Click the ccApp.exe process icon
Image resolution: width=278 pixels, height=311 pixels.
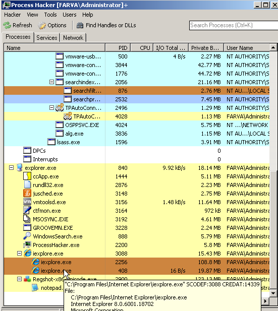pyautogui.click(x=27, y=176)
